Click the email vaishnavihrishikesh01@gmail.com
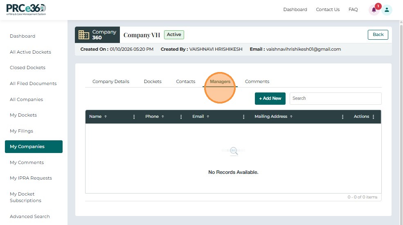403x225 pixels. 303,49
